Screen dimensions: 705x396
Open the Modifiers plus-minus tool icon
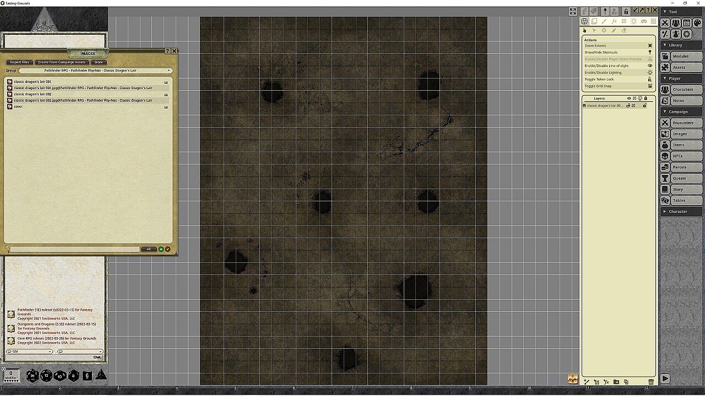665,34
